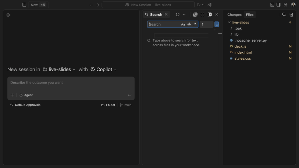Open the New Session live-slides command bar
Viewport: 299px width, 168px height.
[148, 5]
